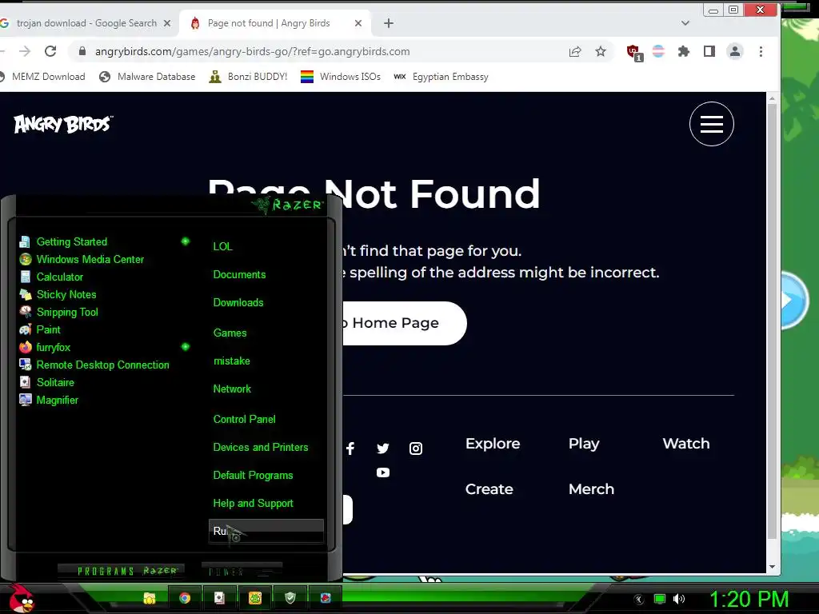Click the network monitor tray icon
819x614 pixels.
[660, 599]
